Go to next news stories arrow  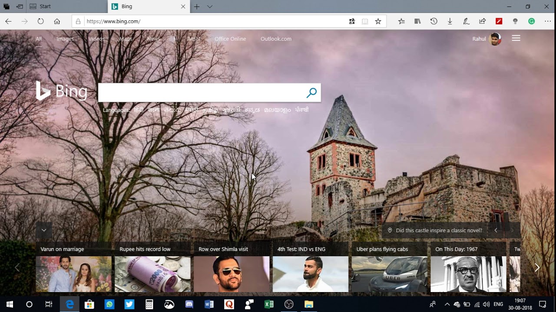pyautogui.click(x=537, y=268)
